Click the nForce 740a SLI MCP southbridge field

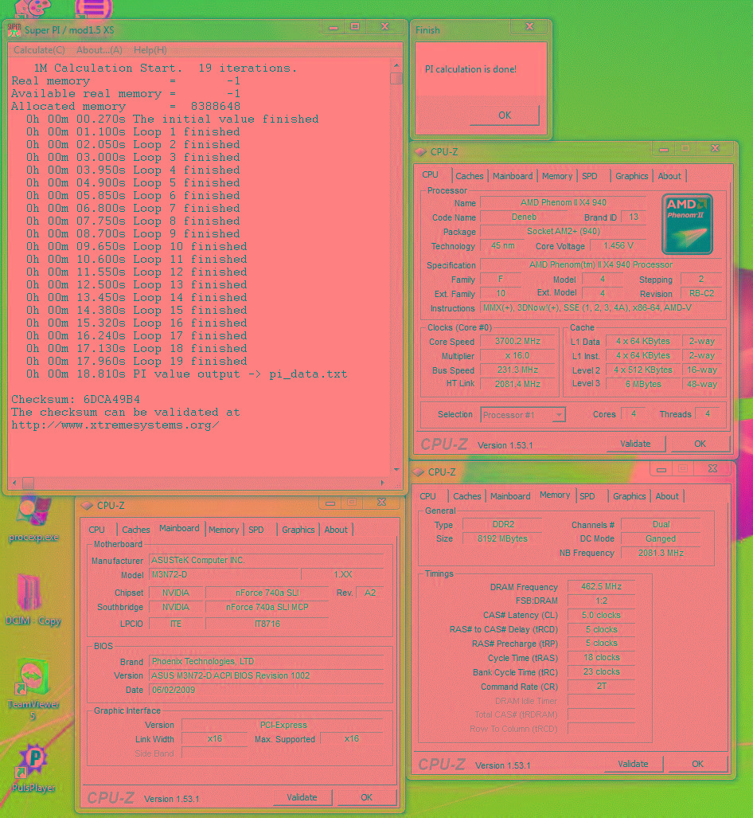tap(267, 607)
